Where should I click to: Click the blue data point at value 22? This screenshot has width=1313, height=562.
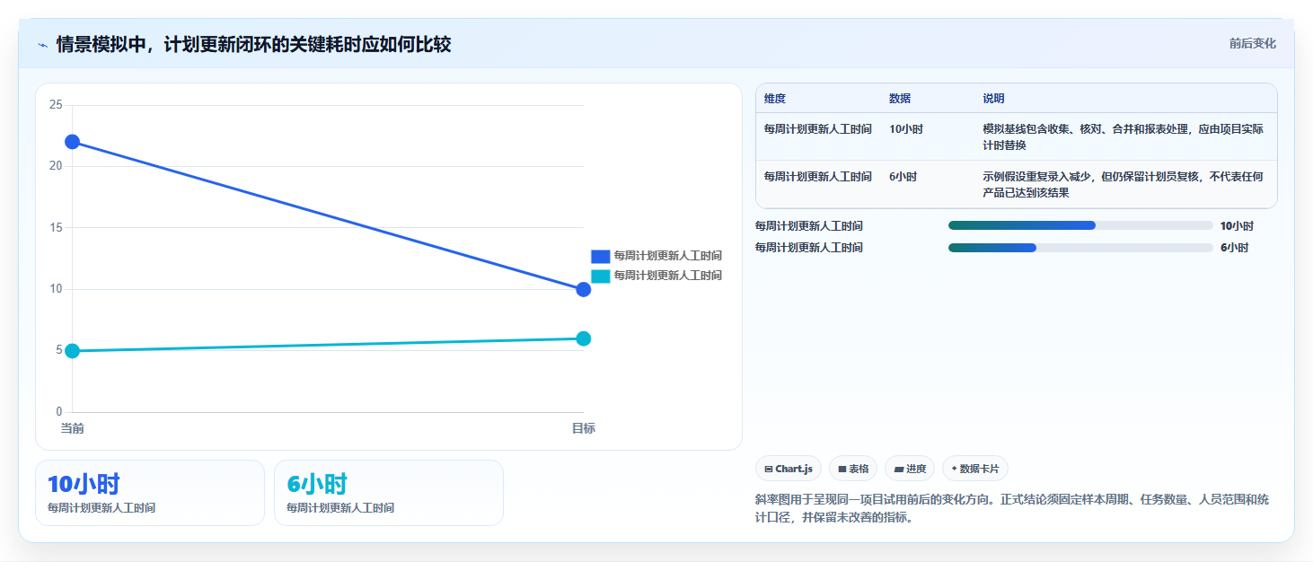pos(73,142)
